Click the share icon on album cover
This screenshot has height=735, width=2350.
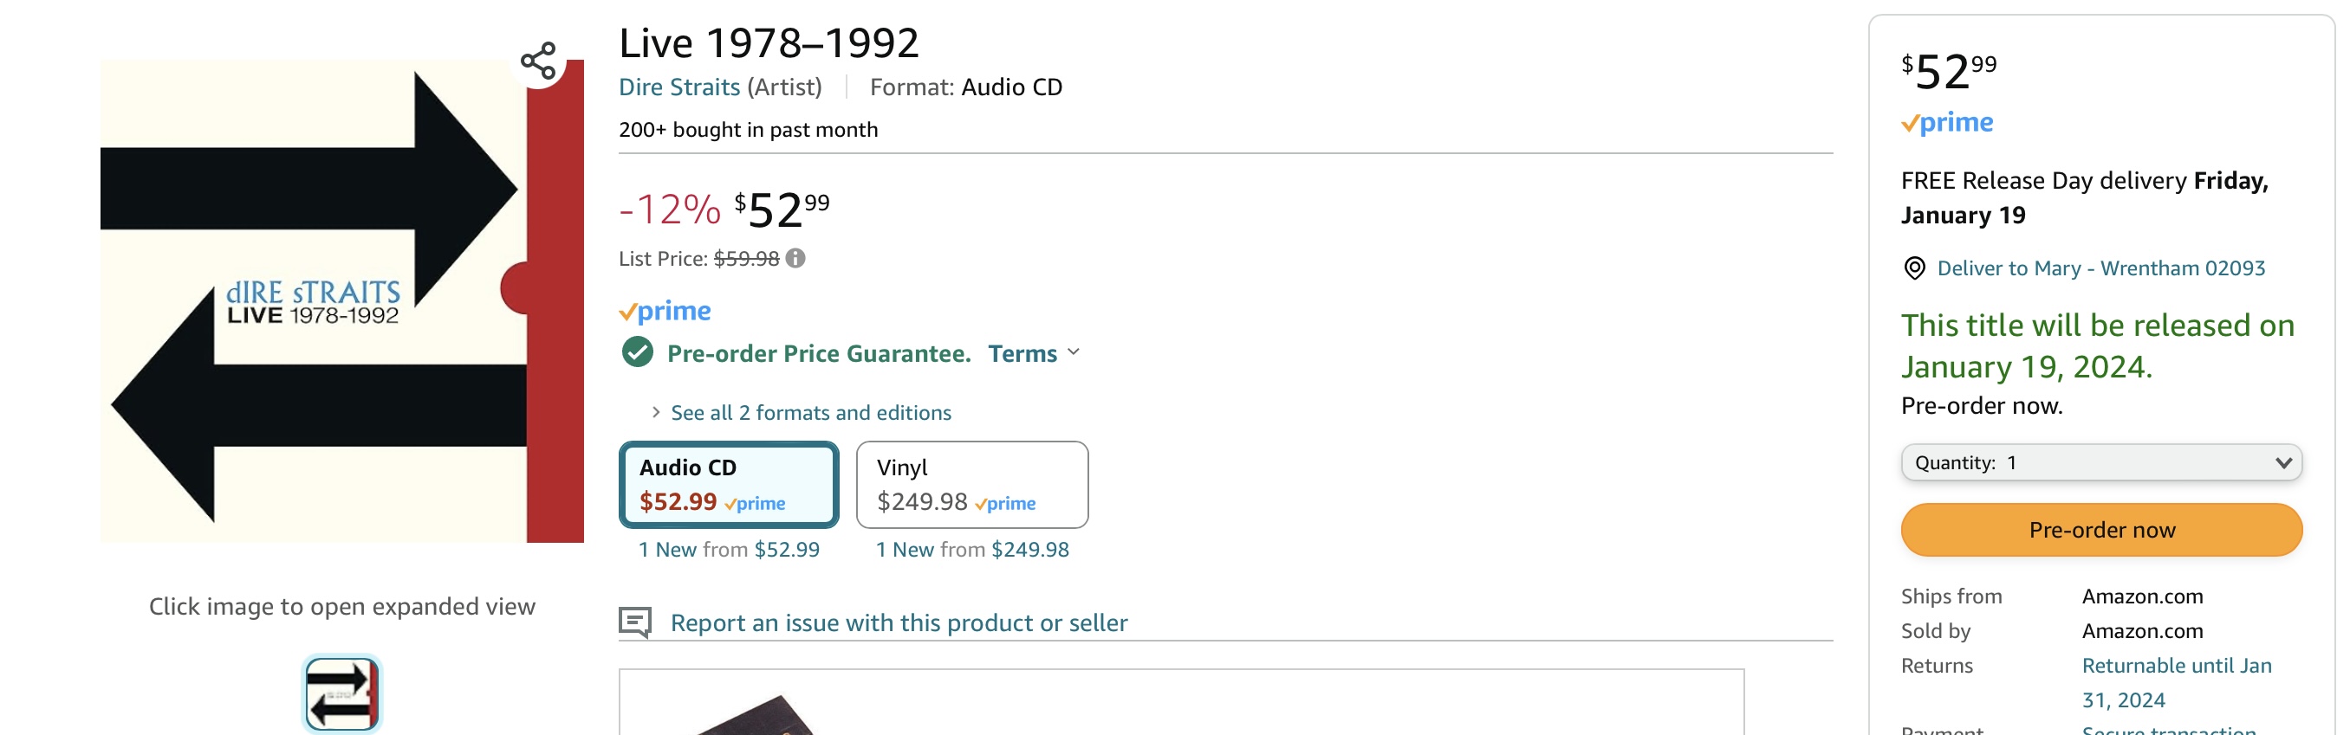pyautogui.click(x=538, y=61)
